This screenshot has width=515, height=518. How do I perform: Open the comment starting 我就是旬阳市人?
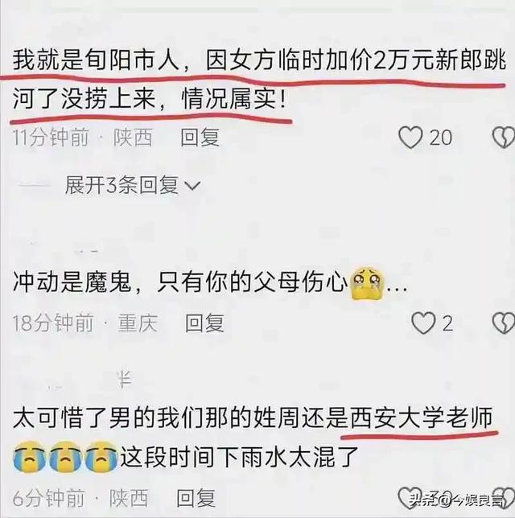pyautogui.click(x=259, y=80)
